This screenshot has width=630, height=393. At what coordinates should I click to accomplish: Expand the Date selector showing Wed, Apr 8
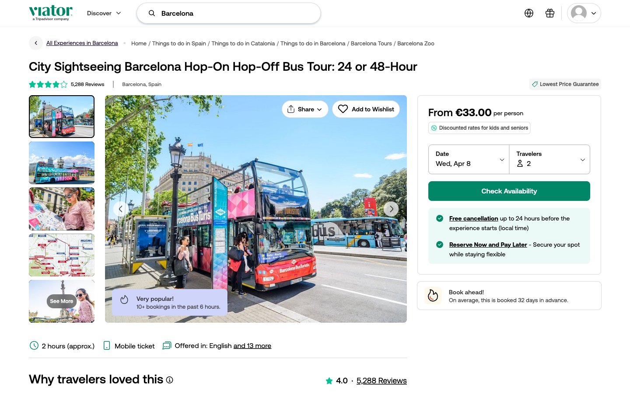click(x=469, y=159)
